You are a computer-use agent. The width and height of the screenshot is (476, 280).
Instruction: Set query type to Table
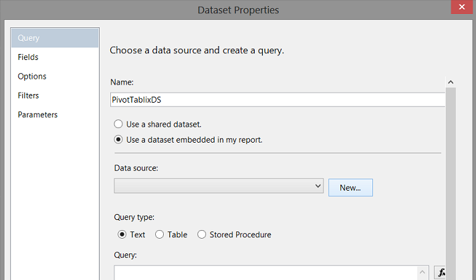pyautogui.click(x=159, y=235)
